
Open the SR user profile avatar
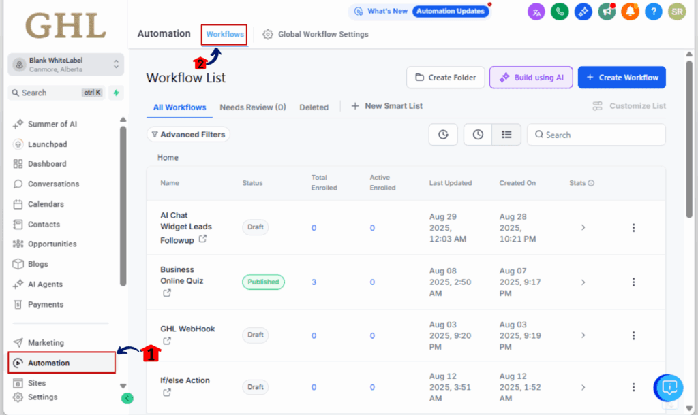[x=677, y=12]
